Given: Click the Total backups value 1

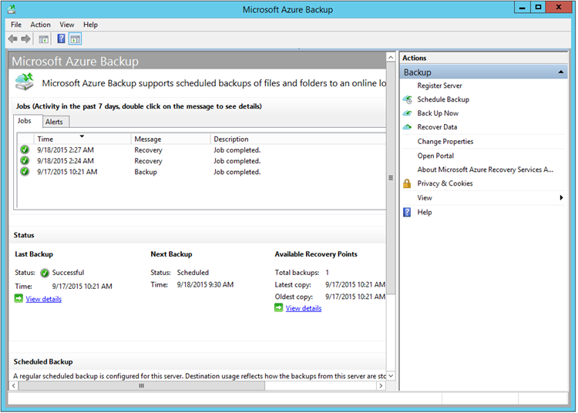Looking at the screenshot, I should pyautogui.click(x=327, y=273).
